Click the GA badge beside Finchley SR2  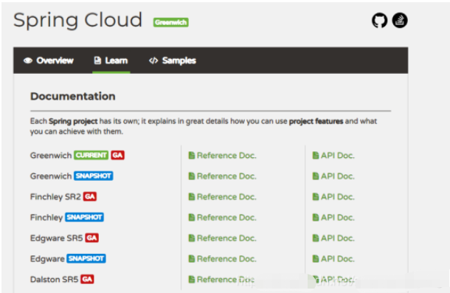[x=90, y=196]
